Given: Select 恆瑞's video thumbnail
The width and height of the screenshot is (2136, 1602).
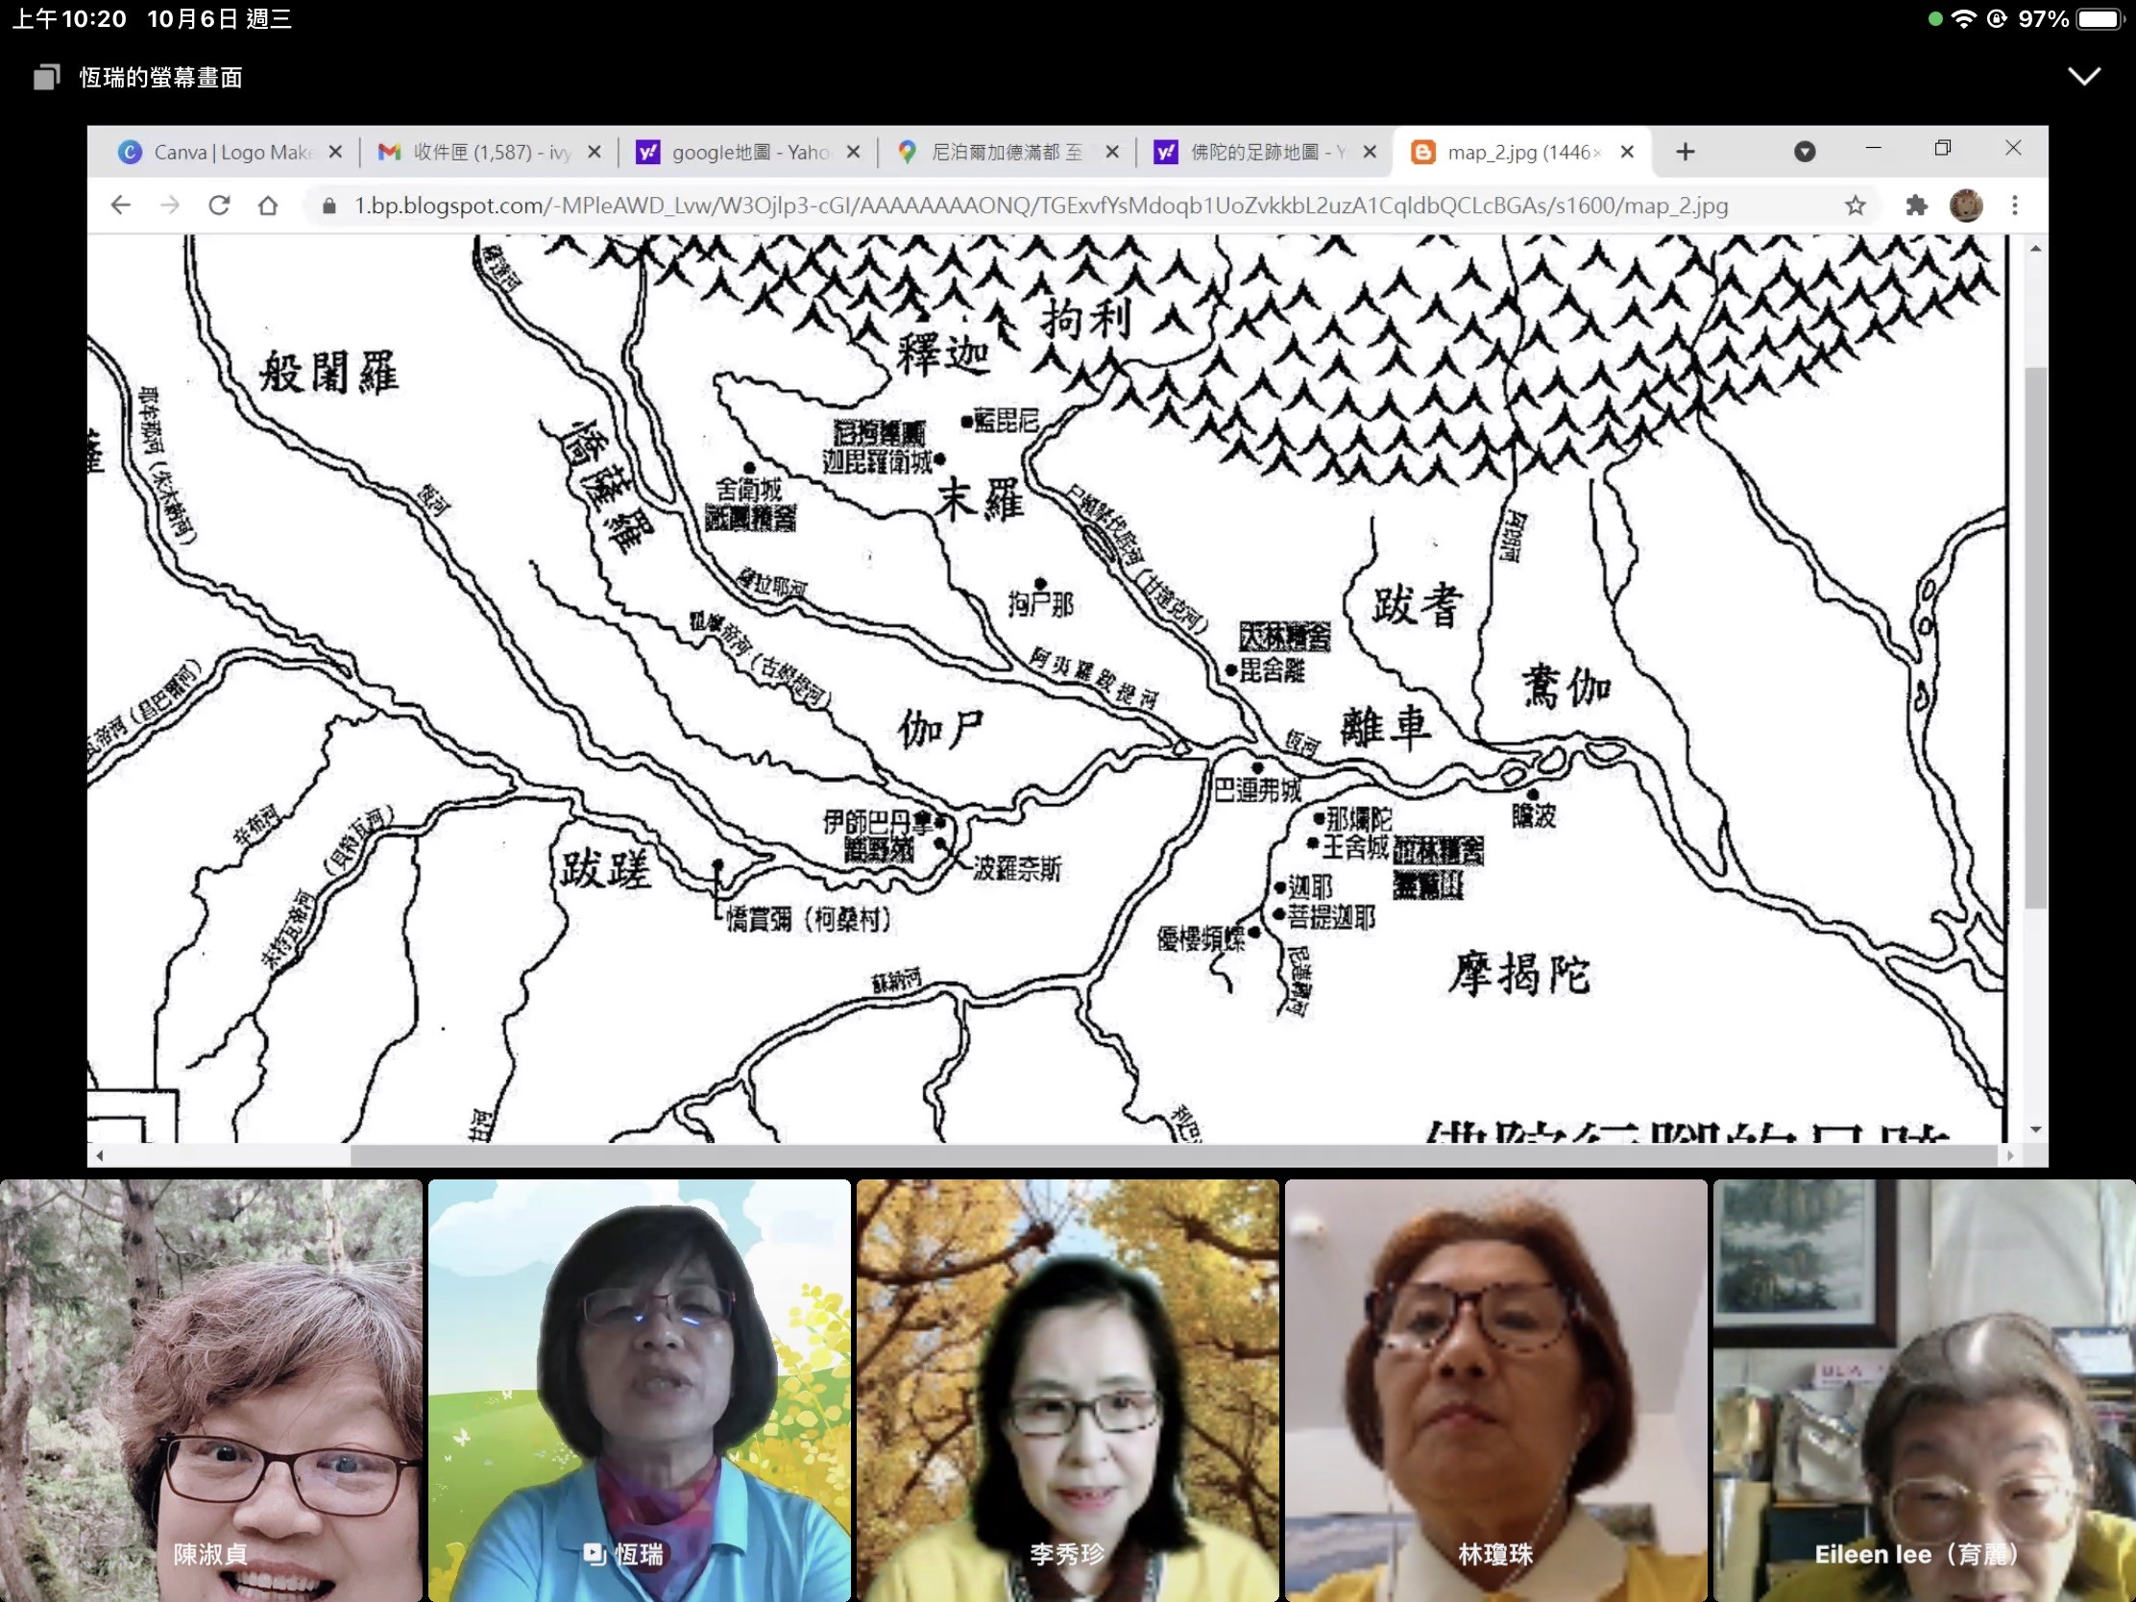Looking at the screenshot, I should [640, 1390].
